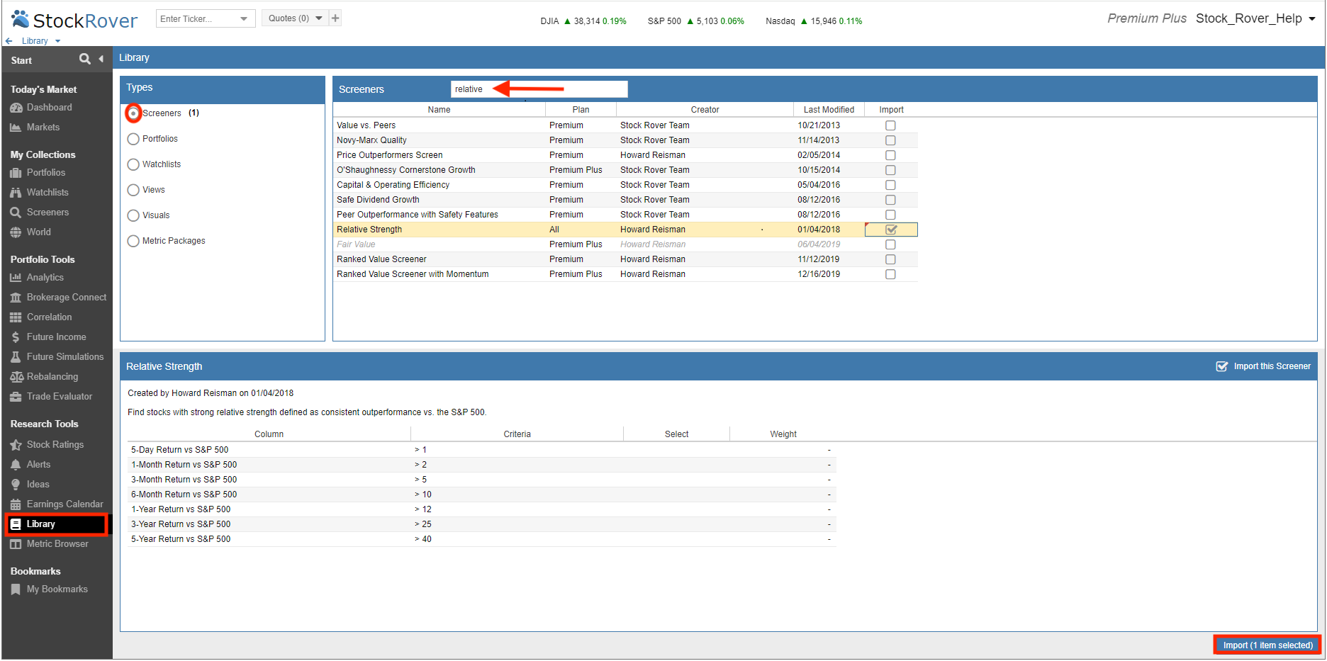Click the Correlation grid icon
Viewport: 1327px width, 661px height.
[x=16, y=317]
